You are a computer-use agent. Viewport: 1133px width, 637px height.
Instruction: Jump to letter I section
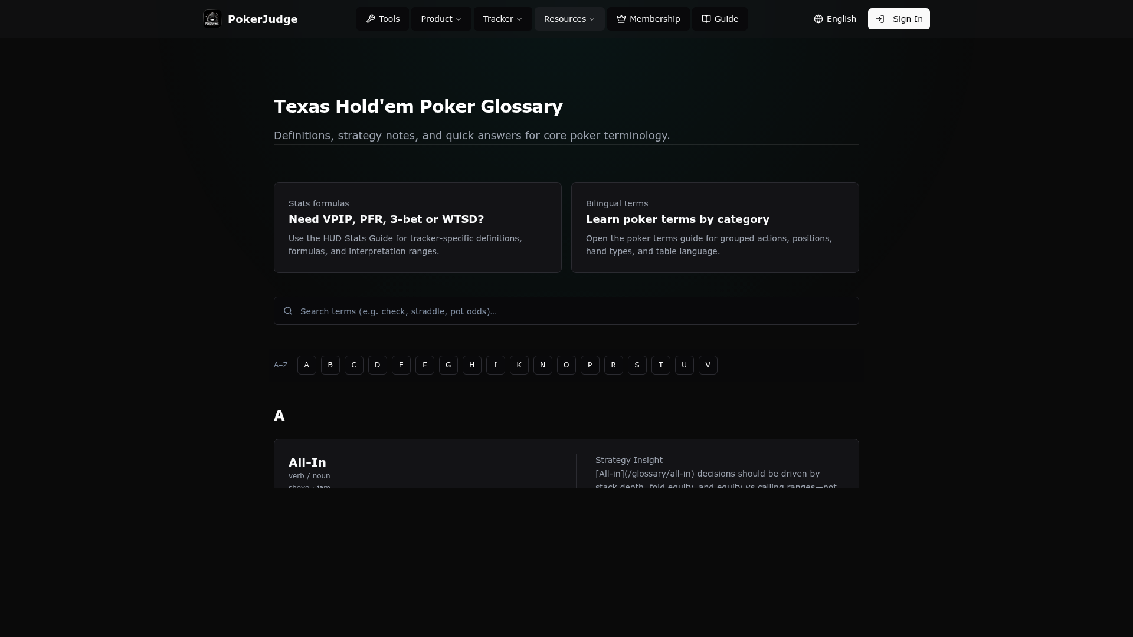click(496, 365)
